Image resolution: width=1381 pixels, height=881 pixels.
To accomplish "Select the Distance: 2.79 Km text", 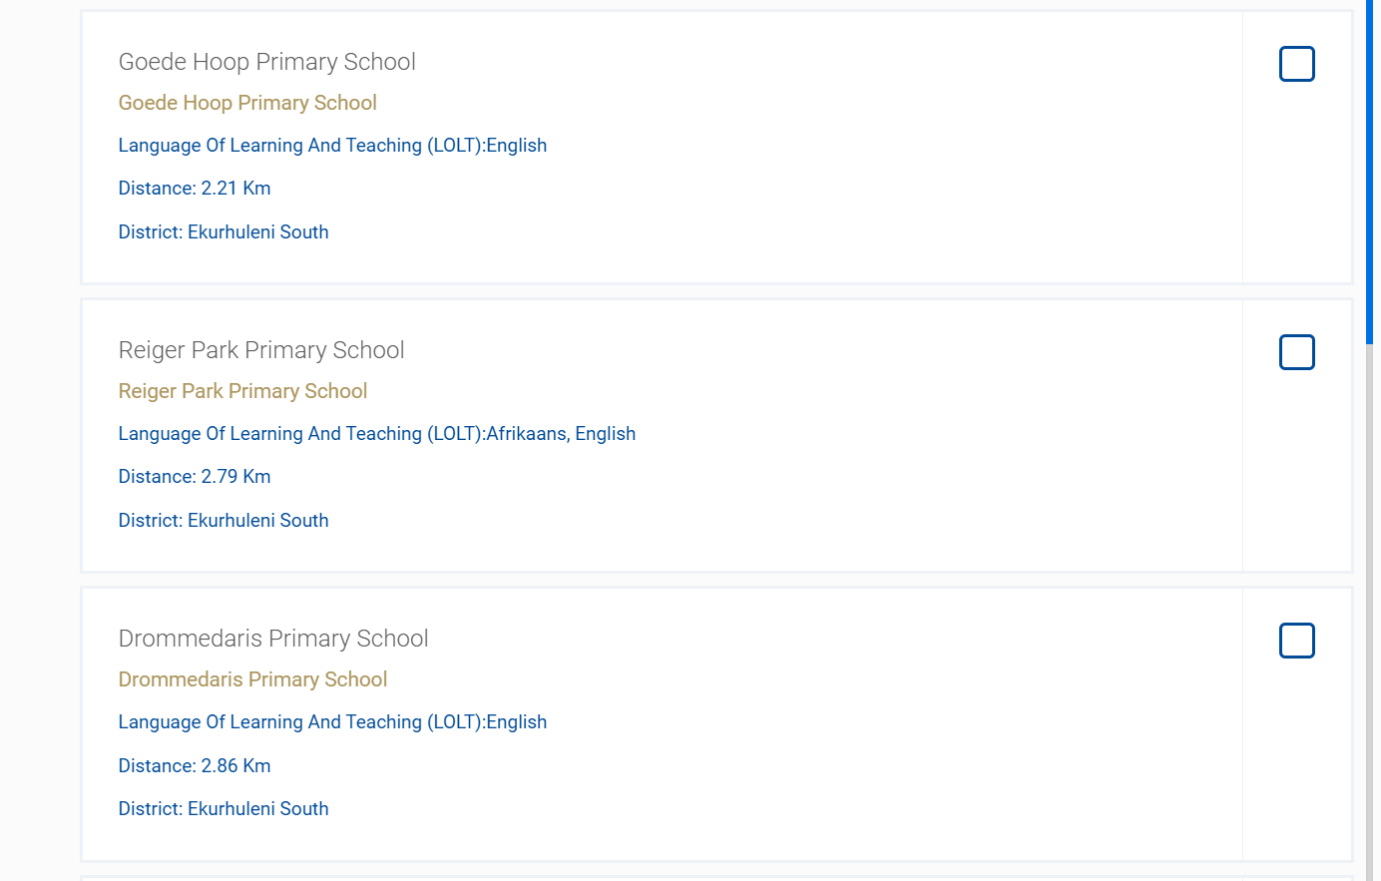I will pos(195,477).
